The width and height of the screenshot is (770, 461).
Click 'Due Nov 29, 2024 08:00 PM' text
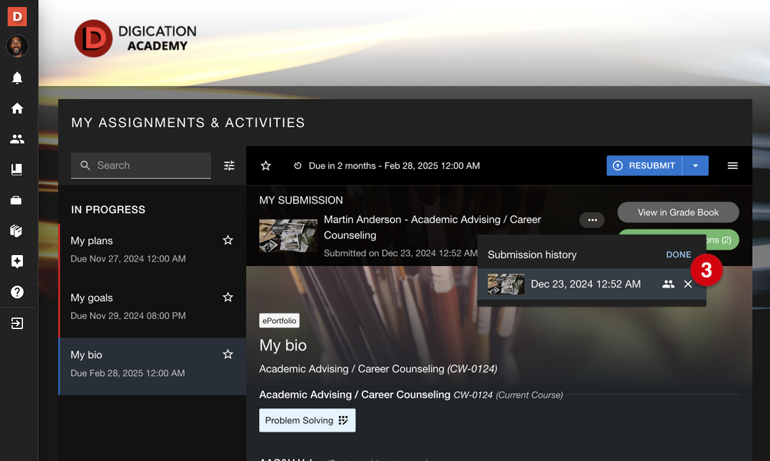coord(128,316)
